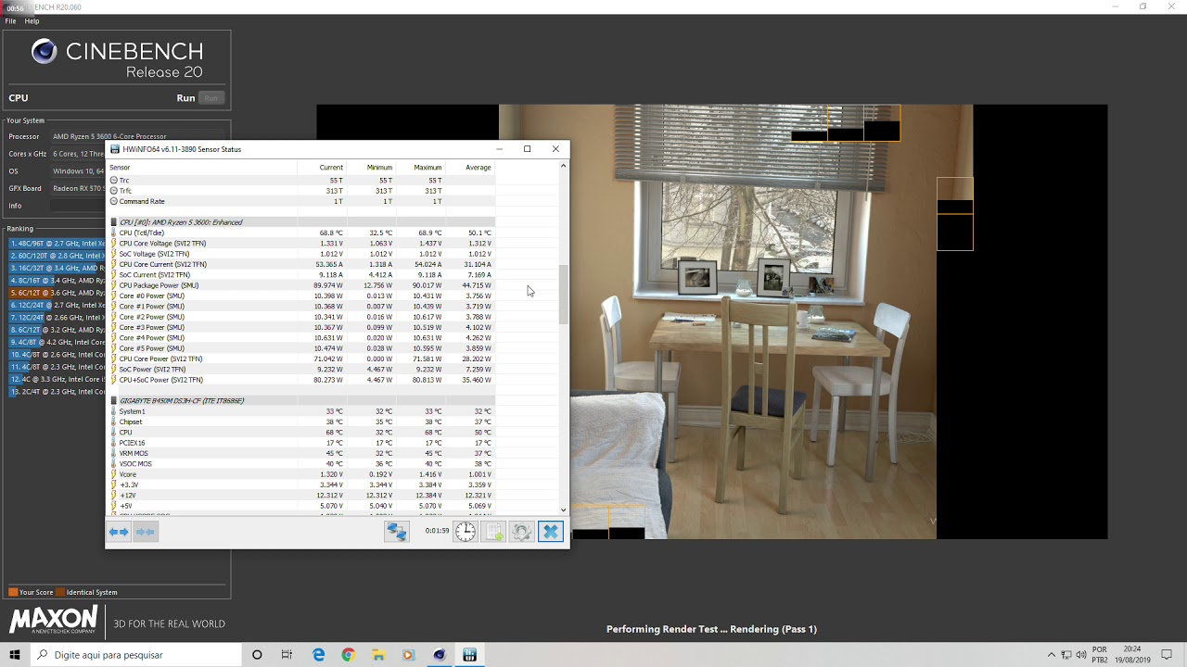The width and height of the screenshot is (1187, 667).
Task: Select the Trfc sensor row
Action: 301,191
